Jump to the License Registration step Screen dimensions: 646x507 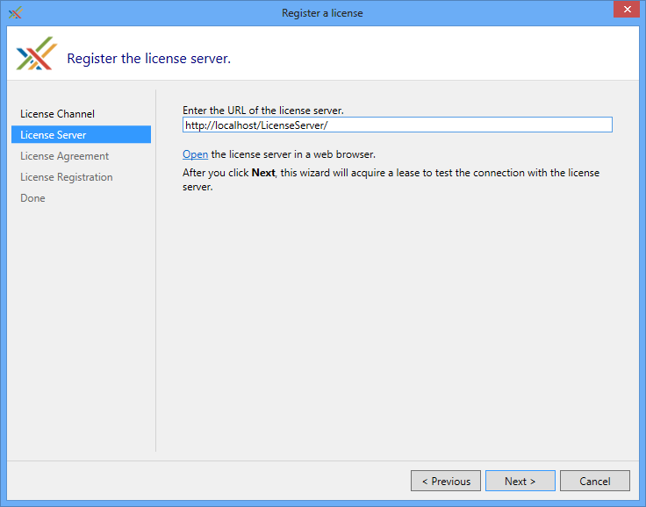point(66,177)
